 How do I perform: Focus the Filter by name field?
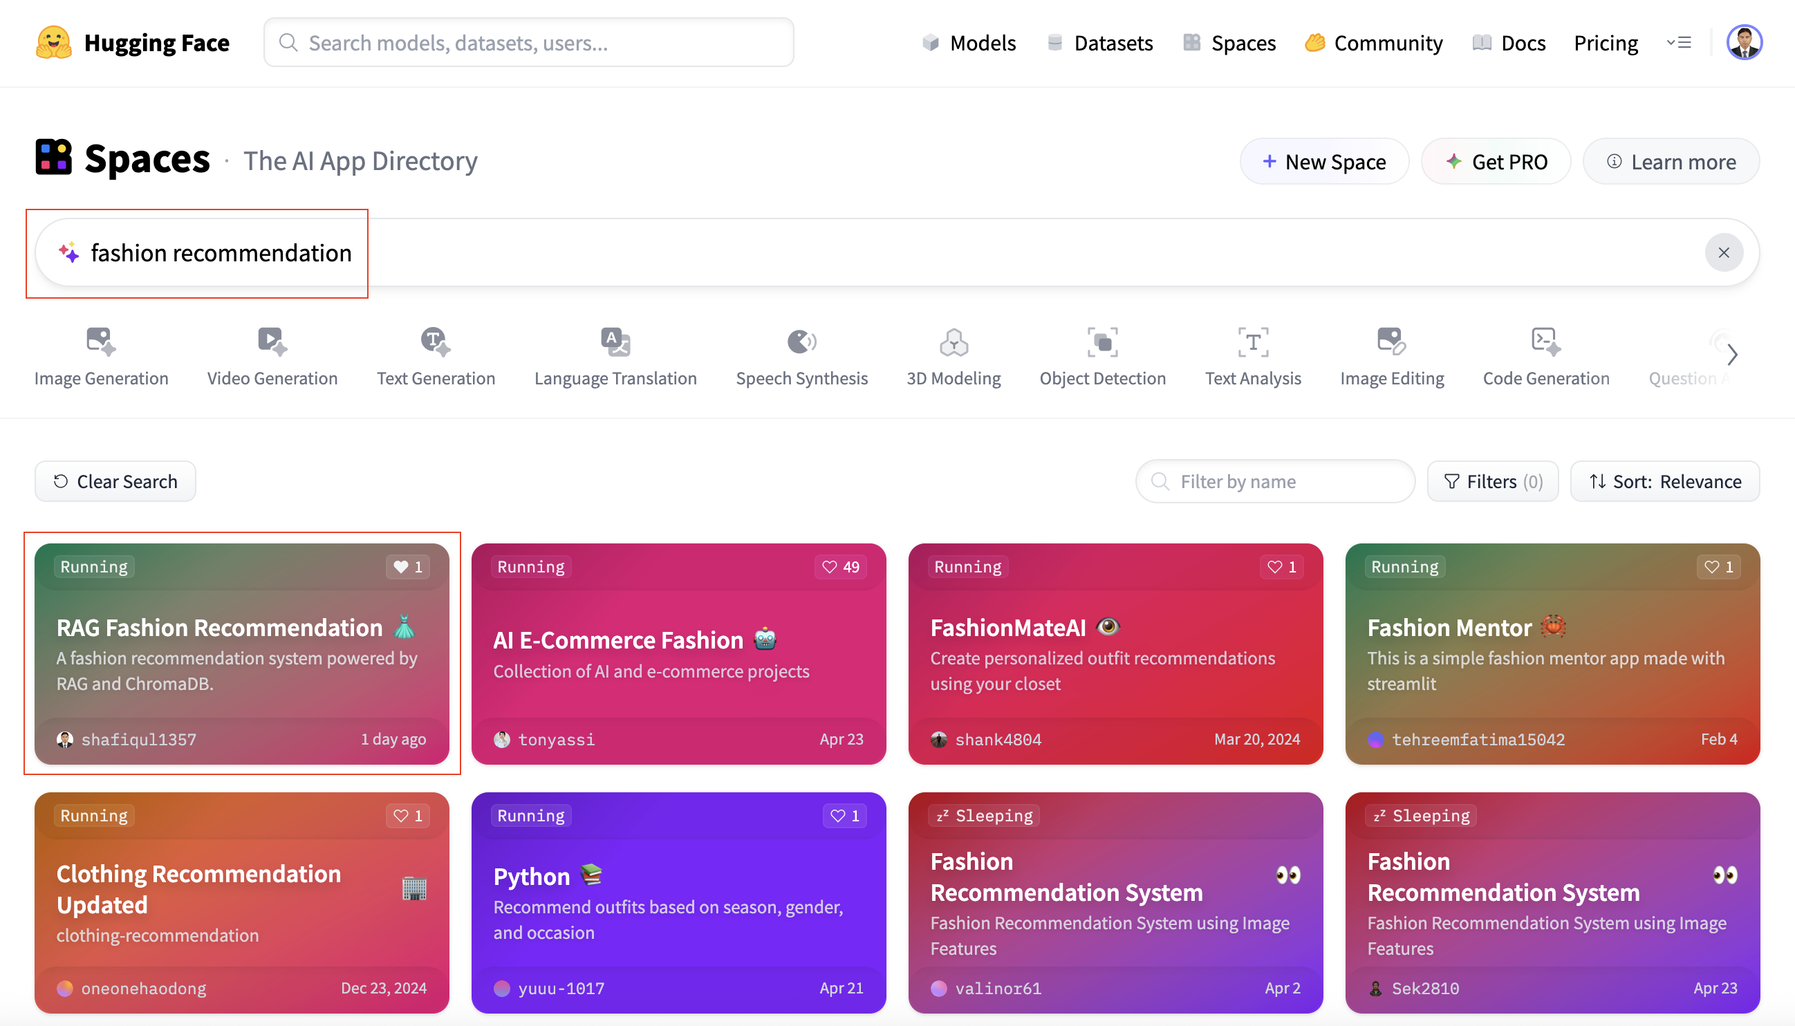[x=1275, y=481]
